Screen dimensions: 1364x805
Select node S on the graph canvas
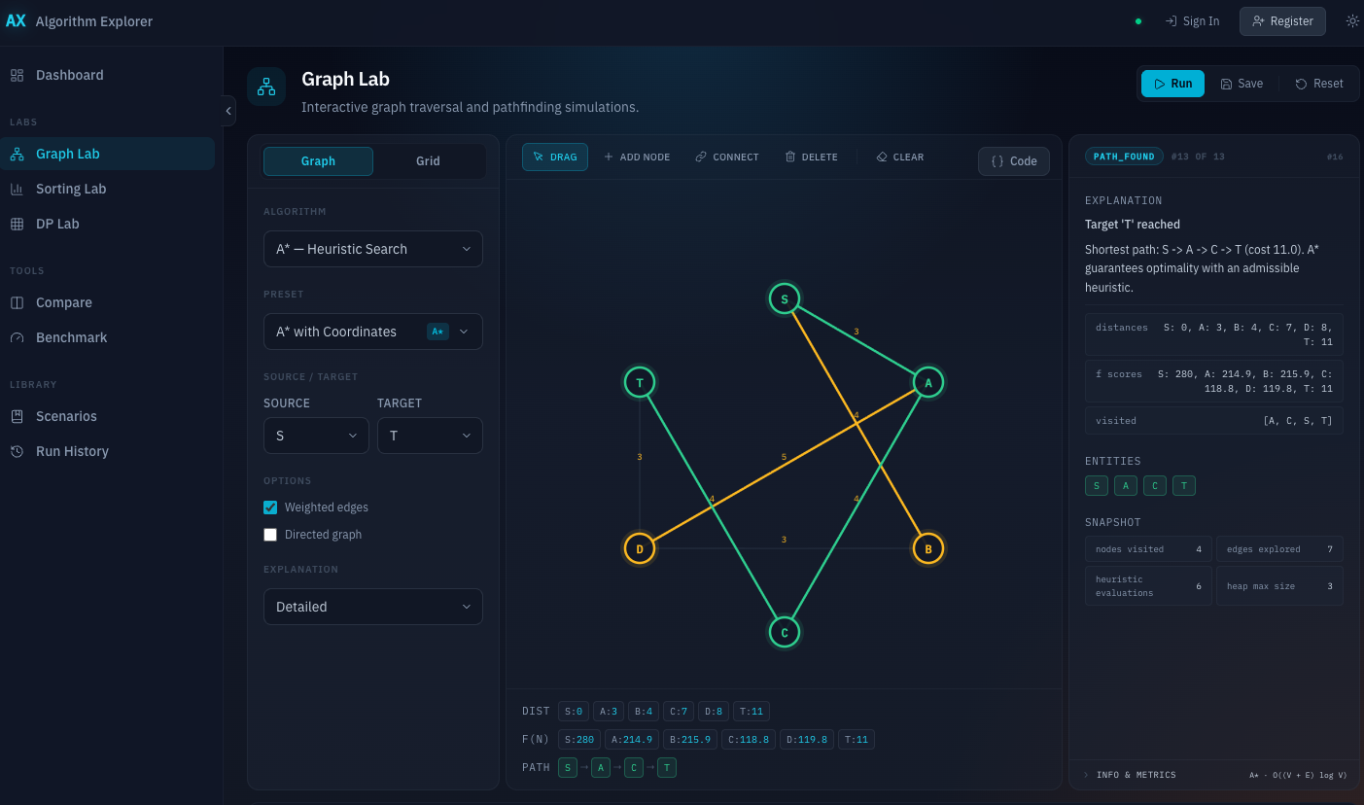point(785,297)
